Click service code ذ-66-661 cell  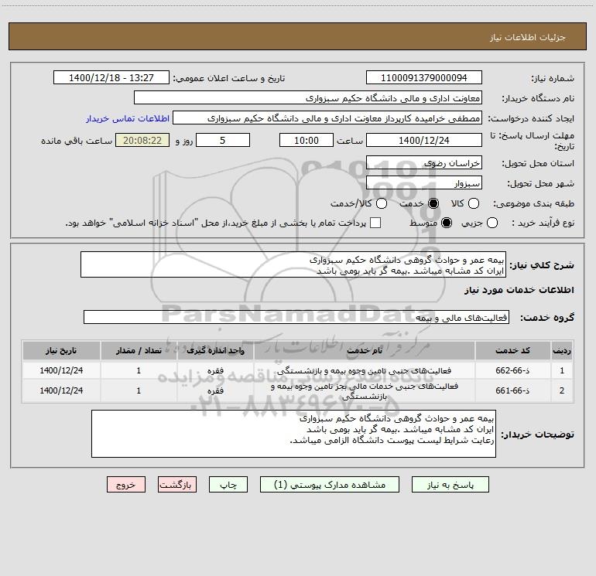point(512,390)
